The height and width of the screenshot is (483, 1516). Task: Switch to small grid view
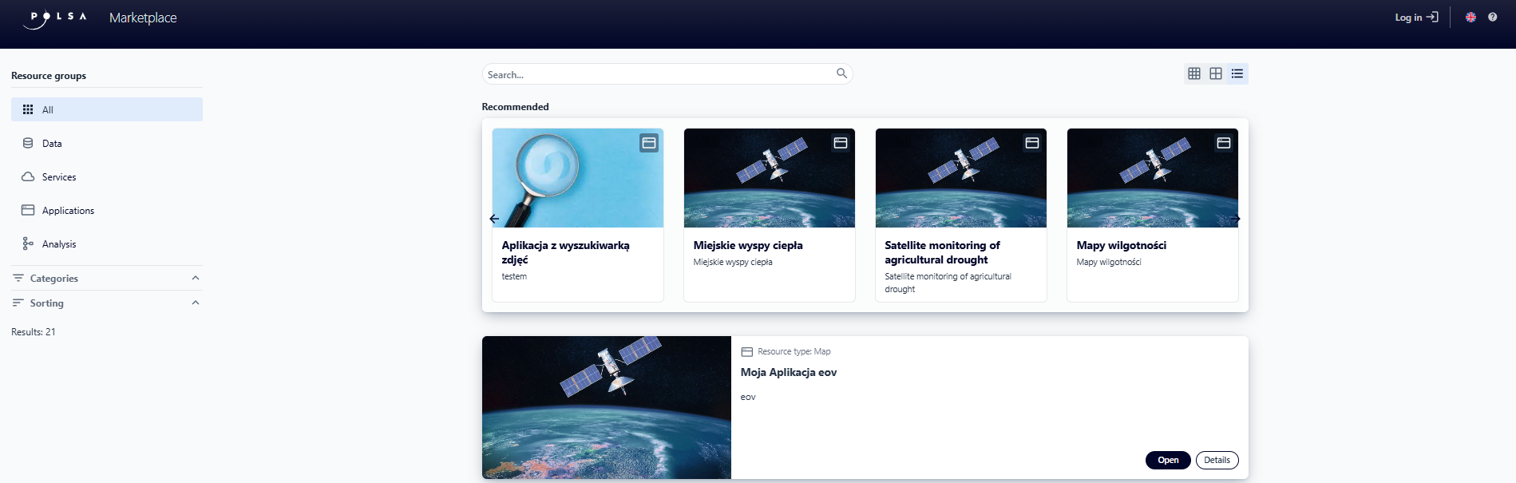coord(1194,73)
